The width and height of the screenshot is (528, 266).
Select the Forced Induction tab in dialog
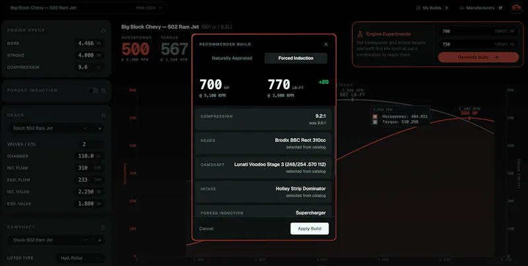pyautogui.click(x=296, y=58)
